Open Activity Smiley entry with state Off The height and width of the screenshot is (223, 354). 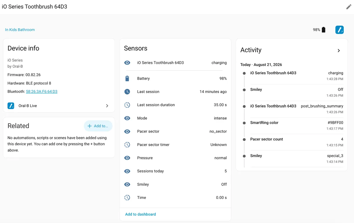[x=296, y=92]
